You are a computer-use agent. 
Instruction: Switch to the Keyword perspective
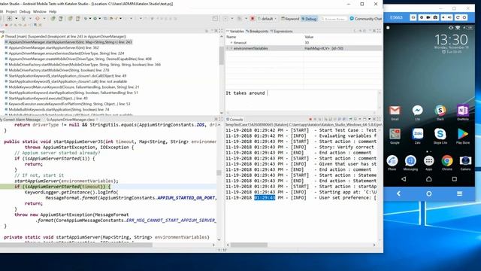290,19
